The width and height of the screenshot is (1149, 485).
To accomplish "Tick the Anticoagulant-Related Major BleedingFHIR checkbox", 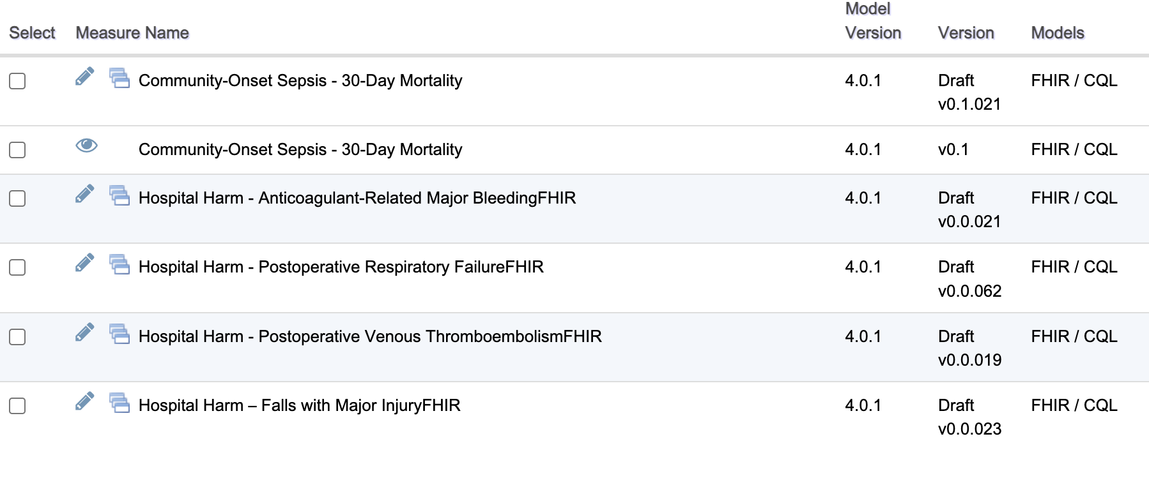I will (17, 198).
